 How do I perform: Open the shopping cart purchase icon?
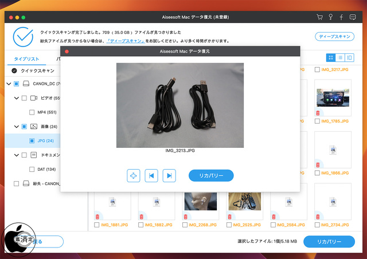point(319,17)
